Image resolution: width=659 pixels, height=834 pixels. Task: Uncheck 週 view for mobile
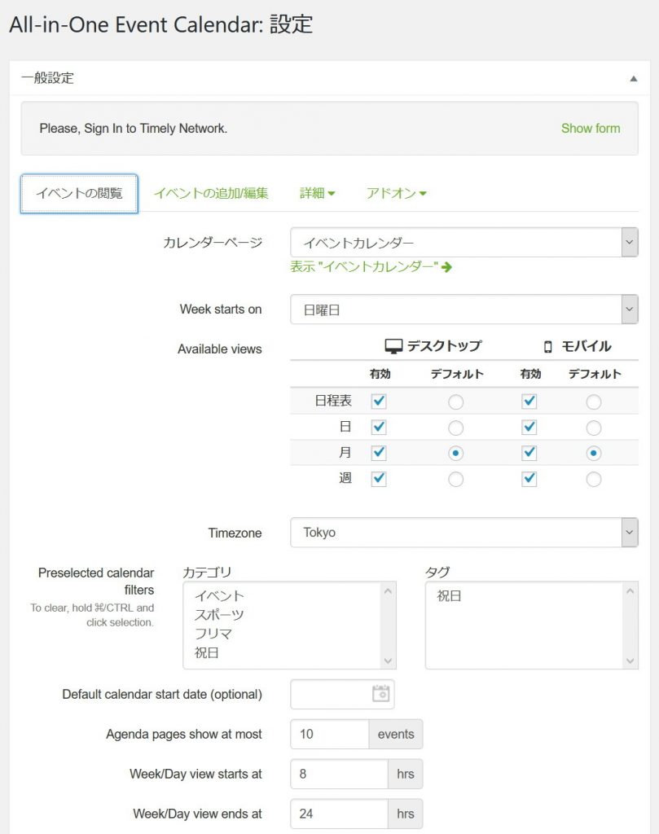coord(529,479)
